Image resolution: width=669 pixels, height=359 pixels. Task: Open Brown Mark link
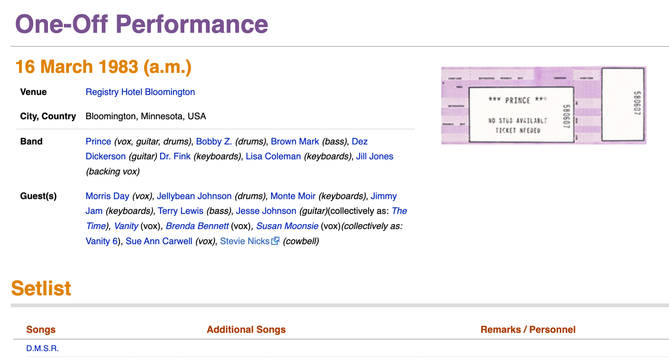(x=295, y=141)
